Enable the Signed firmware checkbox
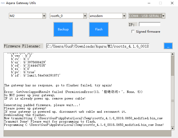 pos(133,32)
